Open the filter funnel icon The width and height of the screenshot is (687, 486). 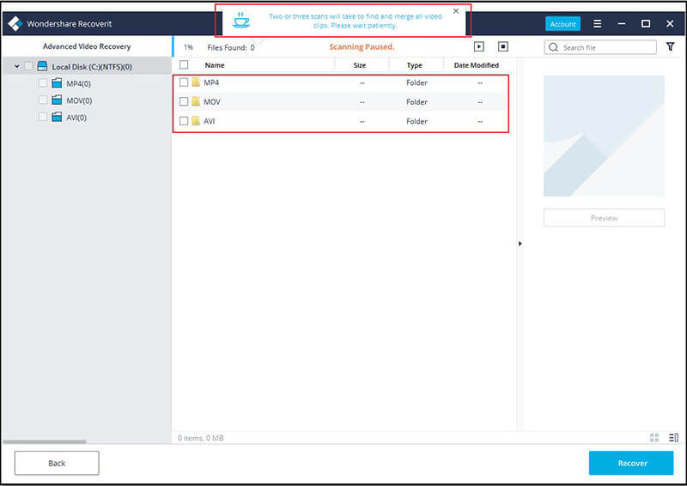click(x=671, y=46)
